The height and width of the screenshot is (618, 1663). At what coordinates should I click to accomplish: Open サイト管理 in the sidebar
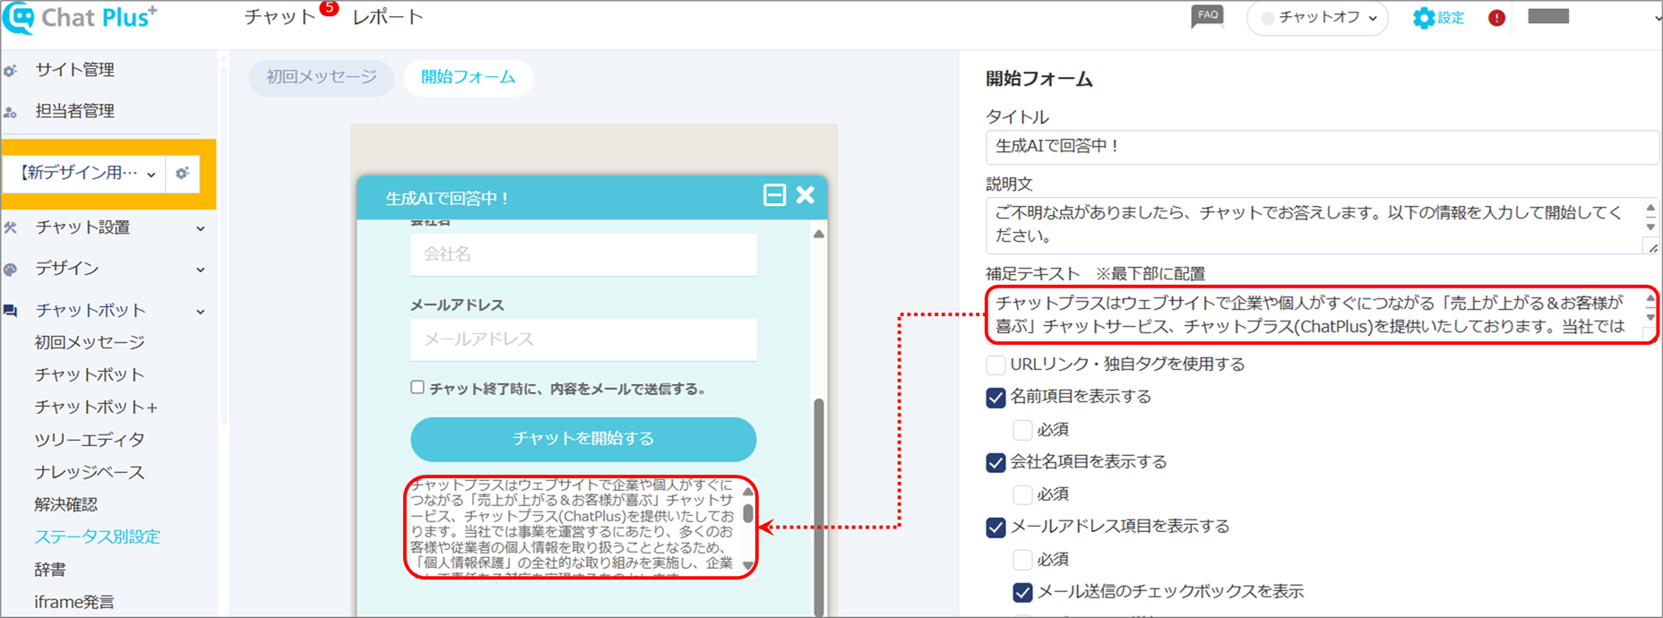tap(75, 70)
